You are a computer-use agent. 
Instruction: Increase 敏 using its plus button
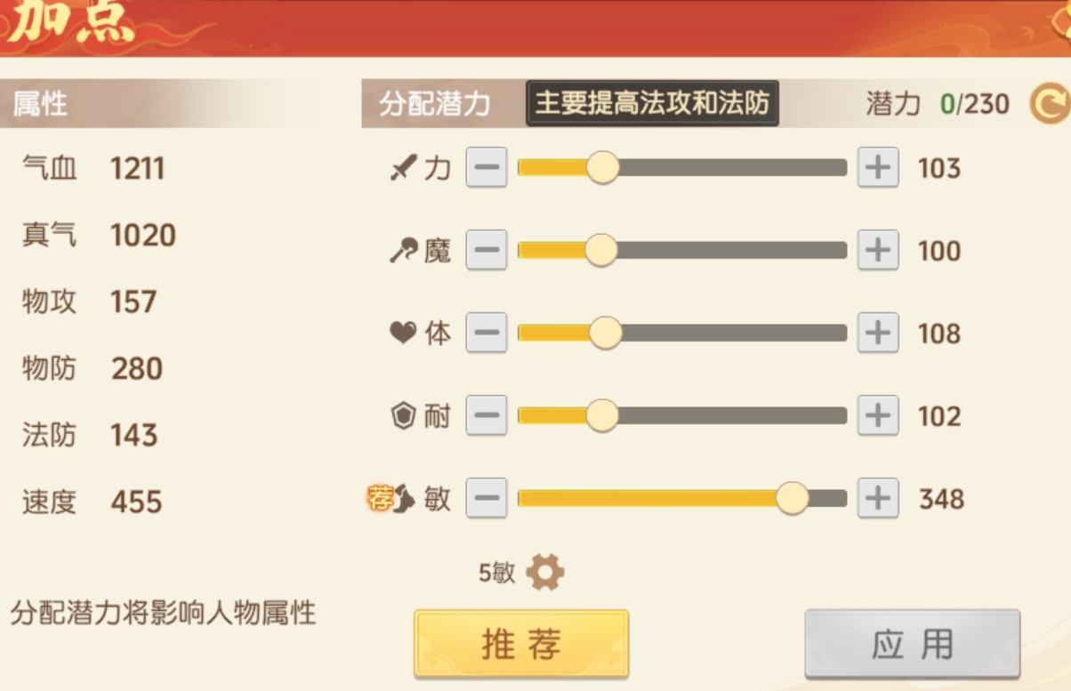click(876, 499)
